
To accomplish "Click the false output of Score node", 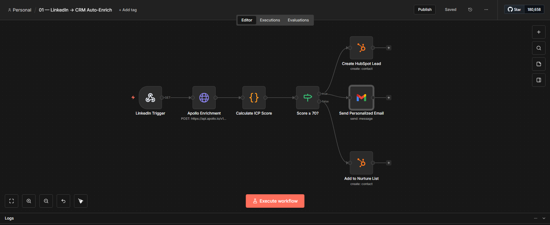I will pos(319,101).
